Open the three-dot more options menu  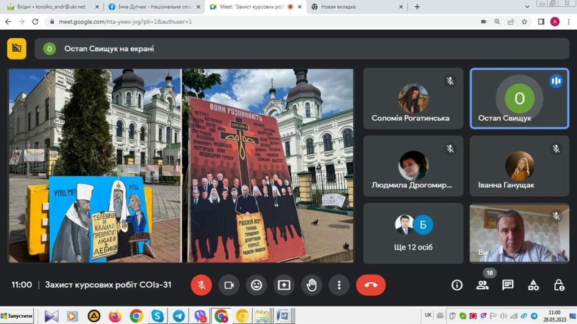339,285
